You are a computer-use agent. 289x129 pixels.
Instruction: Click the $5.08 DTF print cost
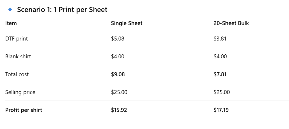click(x=118, y=39)
